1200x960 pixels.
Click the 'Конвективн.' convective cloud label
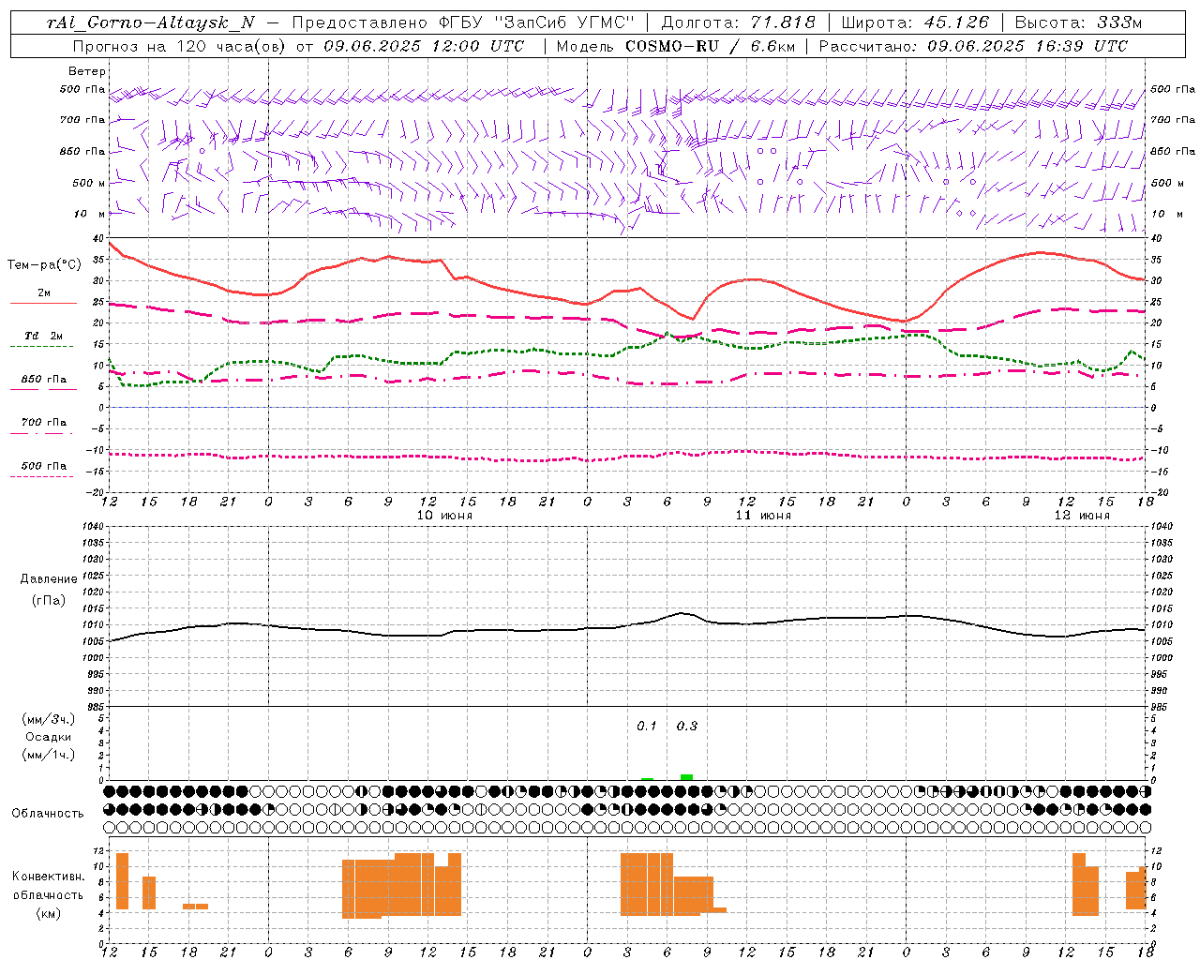coord(49,877)
